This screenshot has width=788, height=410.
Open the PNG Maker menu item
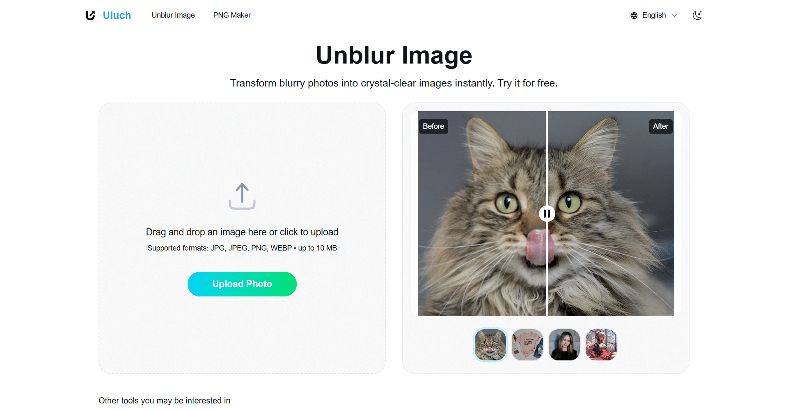pyautogui.click(x=232, y=15)
